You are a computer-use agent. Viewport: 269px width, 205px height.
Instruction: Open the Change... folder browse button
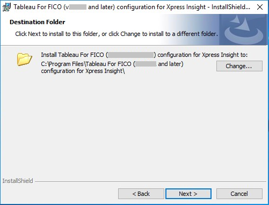coord(239,66)
